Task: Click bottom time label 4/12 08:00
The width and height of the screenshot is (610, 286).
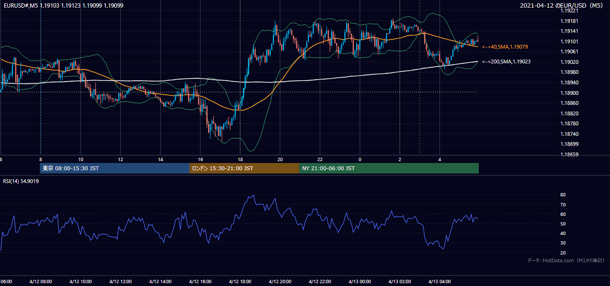Action: click(40, 282)
